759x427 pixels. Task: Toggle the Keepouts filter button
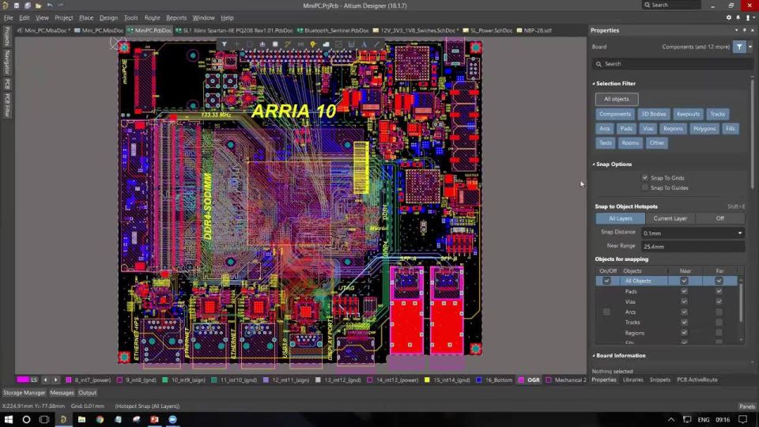tap(688, 114)
